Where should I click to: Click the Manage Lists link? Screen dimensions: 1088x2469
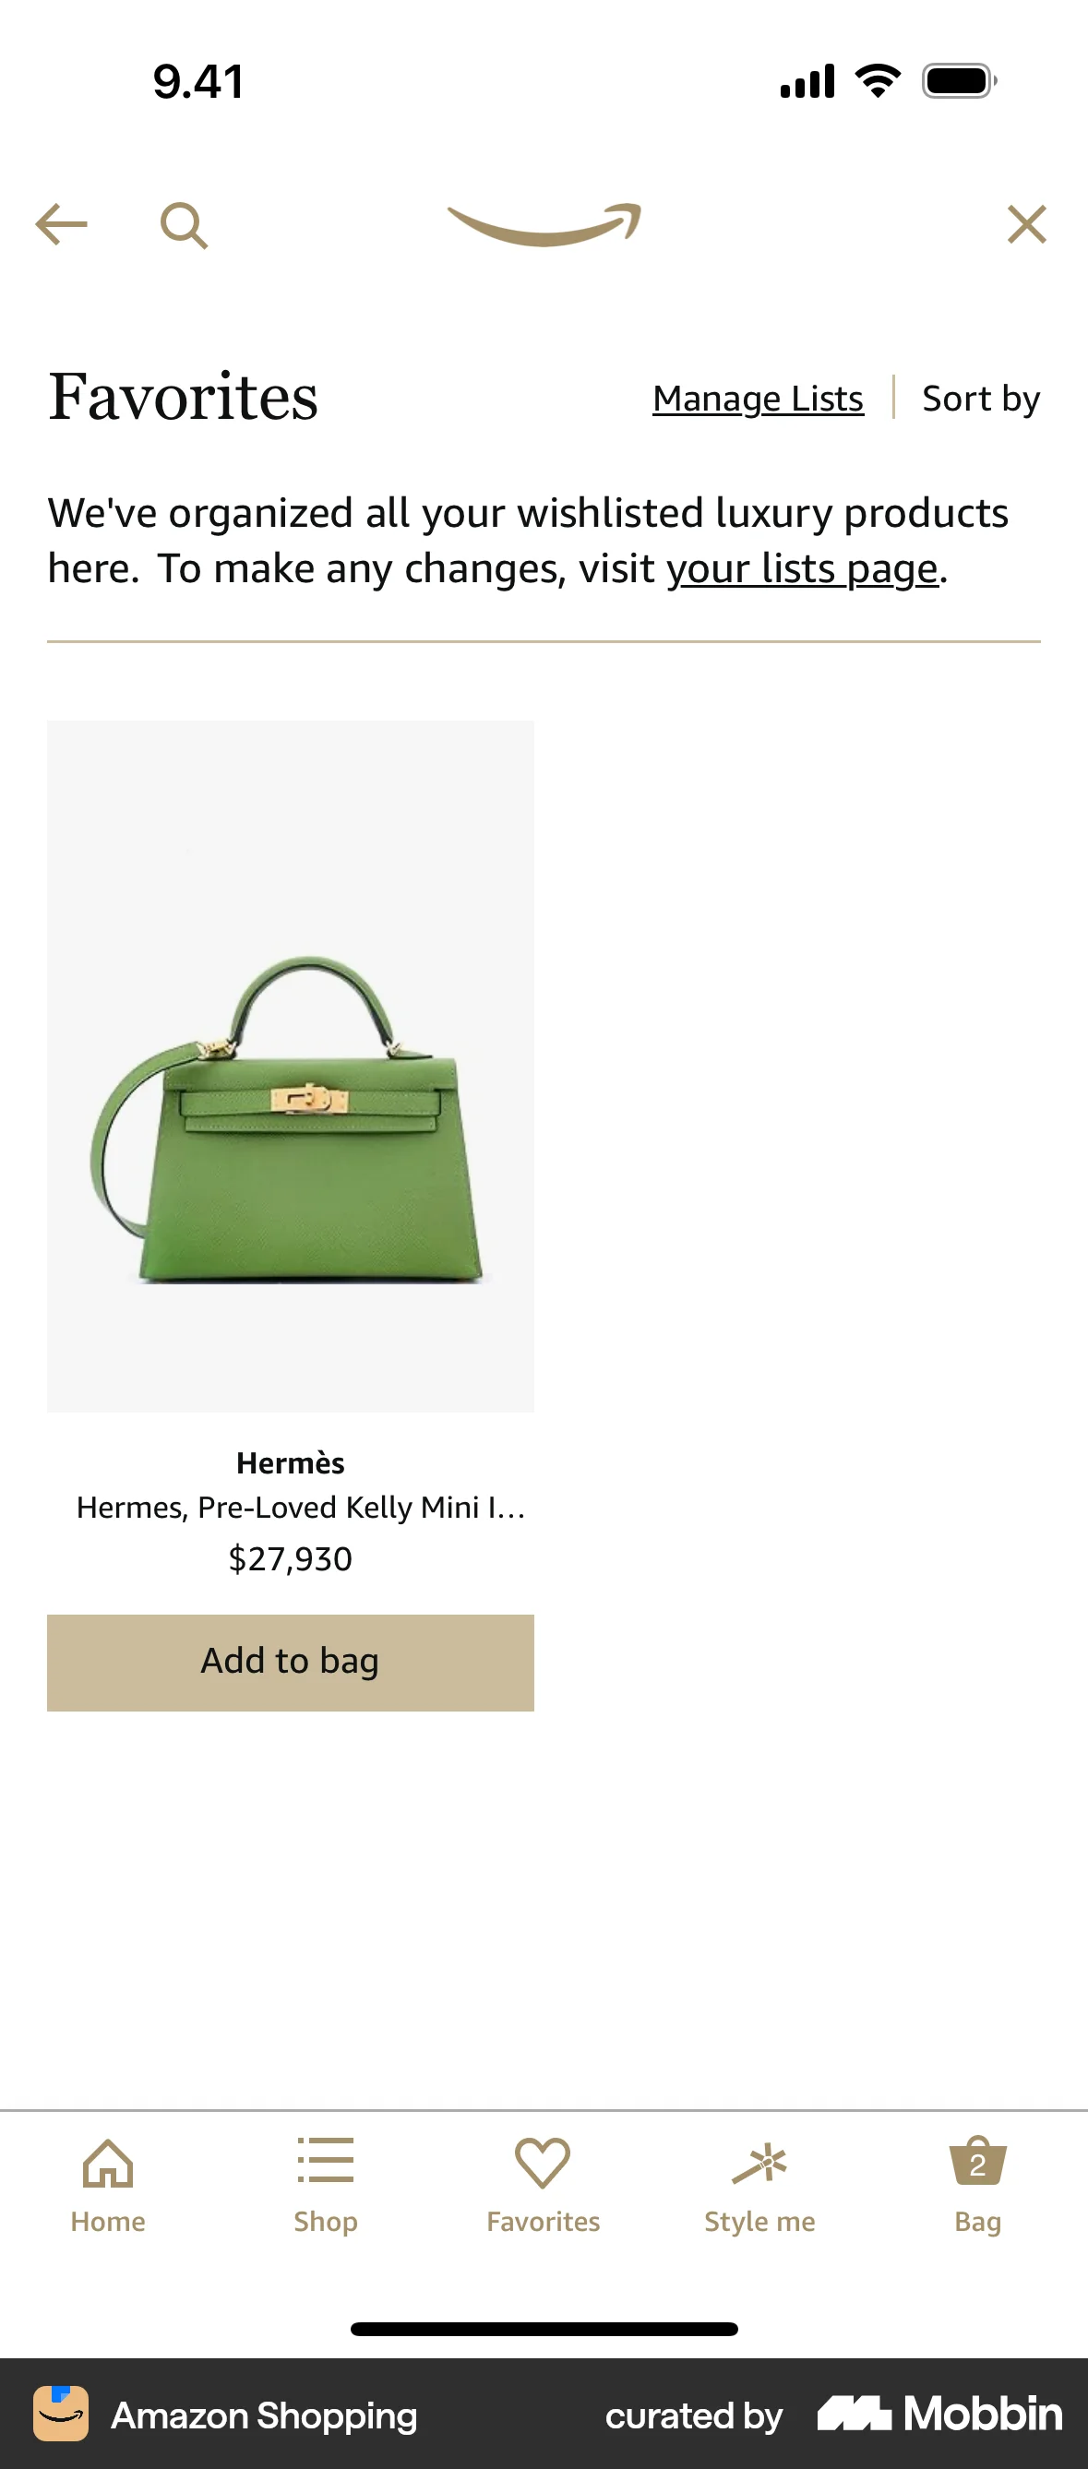pos(759,399)
